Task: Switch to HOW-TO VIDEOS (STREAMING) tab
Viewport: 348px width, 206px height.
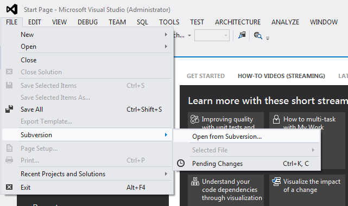Action: tap(281, 76)
